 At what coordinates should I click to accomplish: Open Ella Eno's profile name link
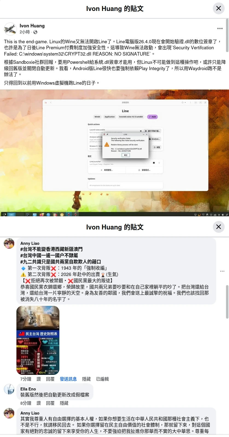click(28, 389)
